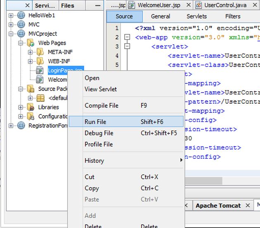Choose Cut from the context menu
The width and height of the screenshot is (260, 228).
pyautogui.click(x=126, y=177)
